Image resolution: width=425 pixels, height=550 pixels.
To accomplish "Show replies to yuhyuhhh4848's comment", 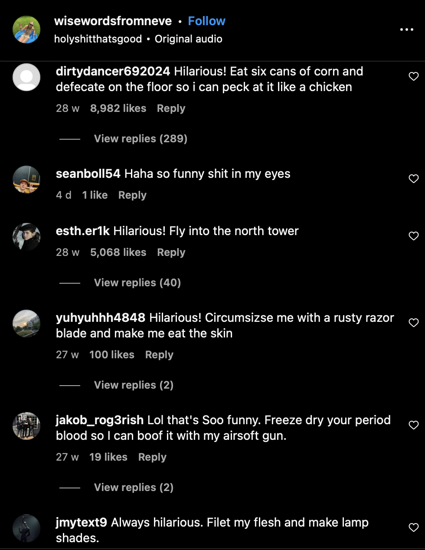I will [133, 385].
